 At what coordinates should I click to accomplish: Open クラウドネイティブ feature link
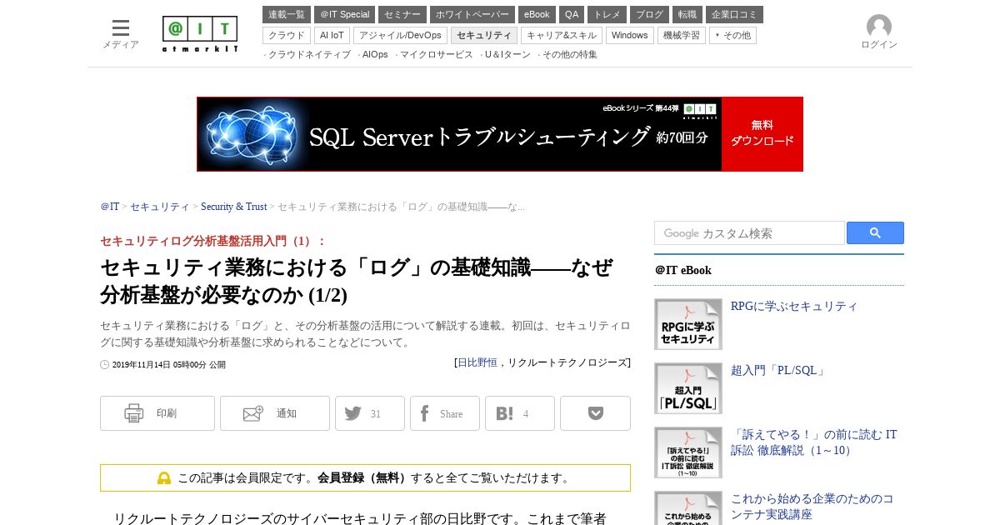tap(309, 54)
